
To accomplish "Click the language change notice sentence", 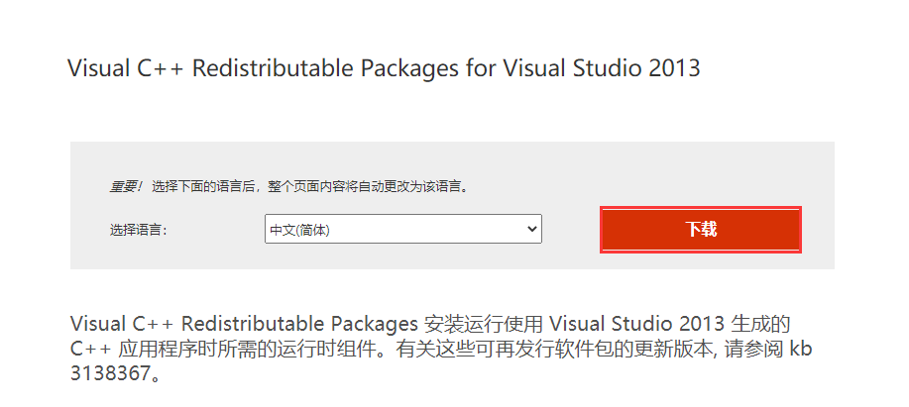I will [310, 187].
